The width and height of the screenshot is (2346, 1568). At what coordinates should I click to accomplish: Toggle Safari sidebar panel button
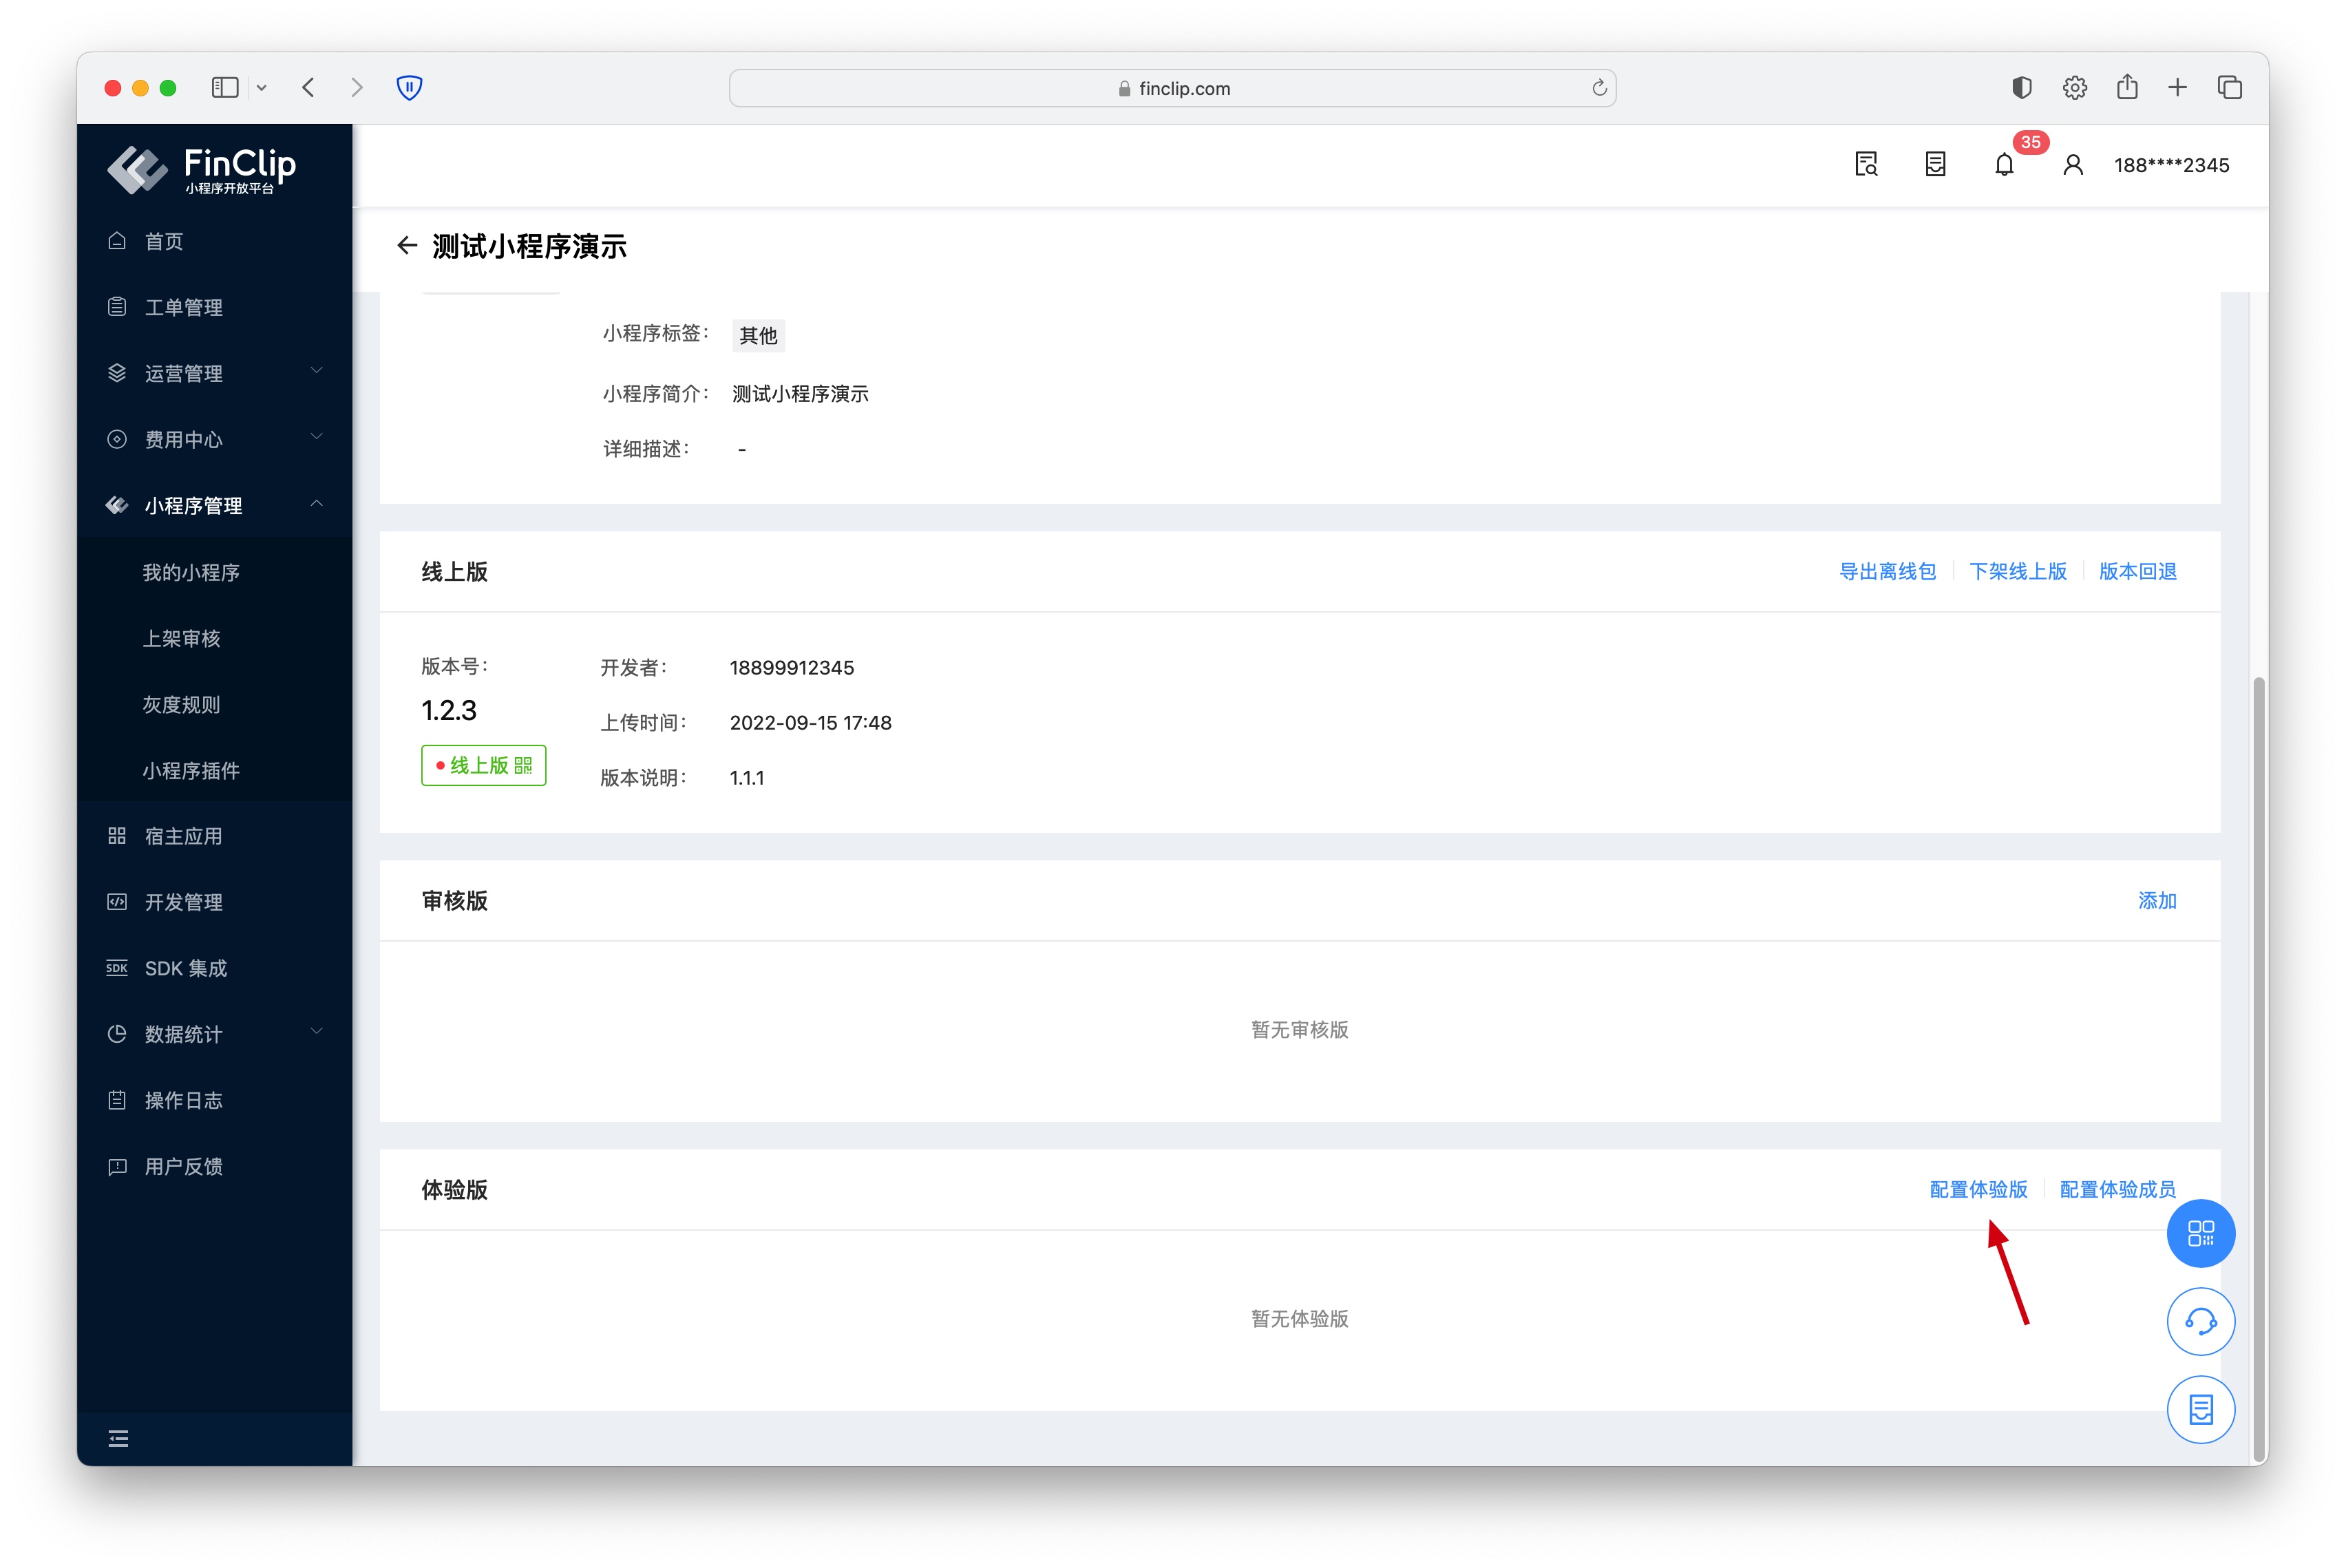pyautogui.click(x=225, y=88)
